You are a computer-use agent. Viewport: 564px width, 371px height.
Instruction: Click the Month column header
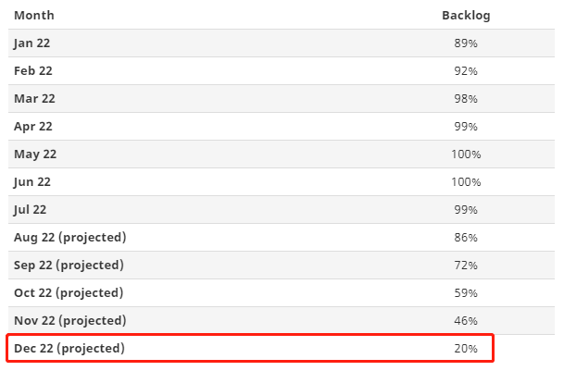point(33,16)
